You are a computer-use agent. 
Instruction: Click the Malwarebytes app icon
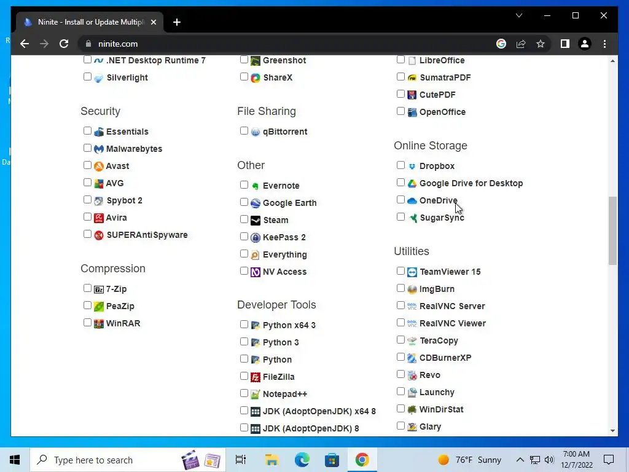pos(99,149)
